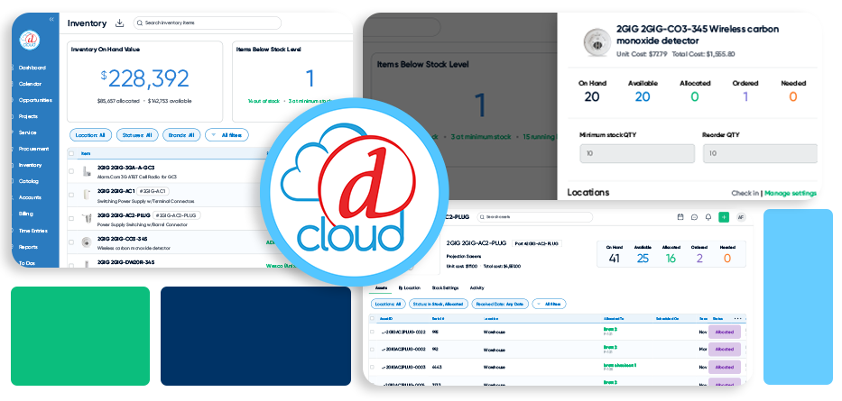Viewport: 842px width, 401px height.
Task: Open the chat bubble icon in asset panel
Action: point(694,217)
